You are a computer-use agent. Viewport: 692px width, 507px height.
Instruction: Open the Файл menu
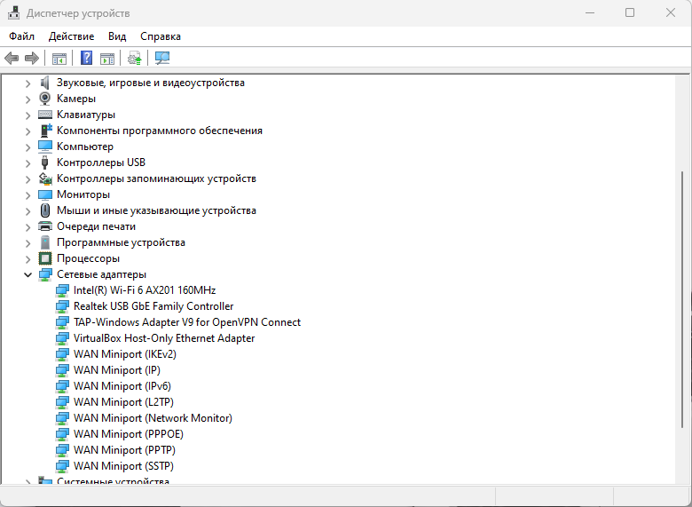[x=22, y=36]
